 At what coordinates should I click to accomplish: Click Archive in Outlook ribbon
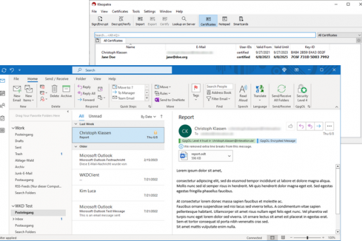click(x=67, y=91)
